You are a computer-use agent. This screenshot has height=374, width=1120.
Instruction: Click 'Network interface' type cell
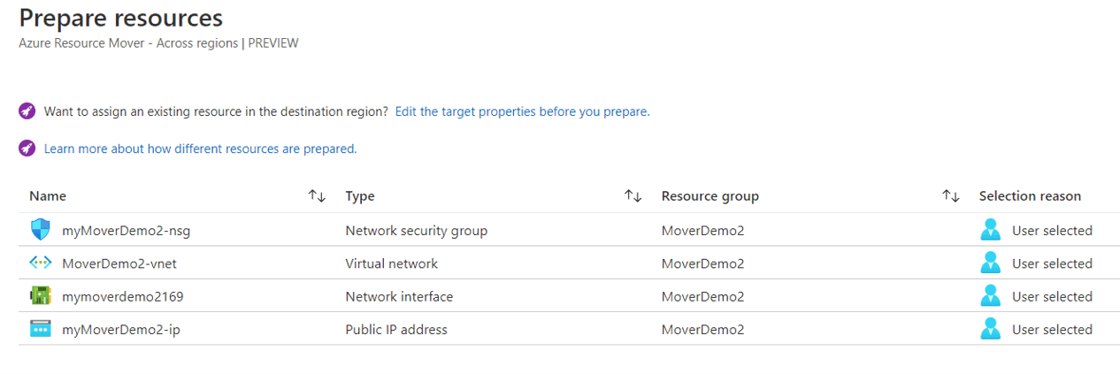point(399,296)
